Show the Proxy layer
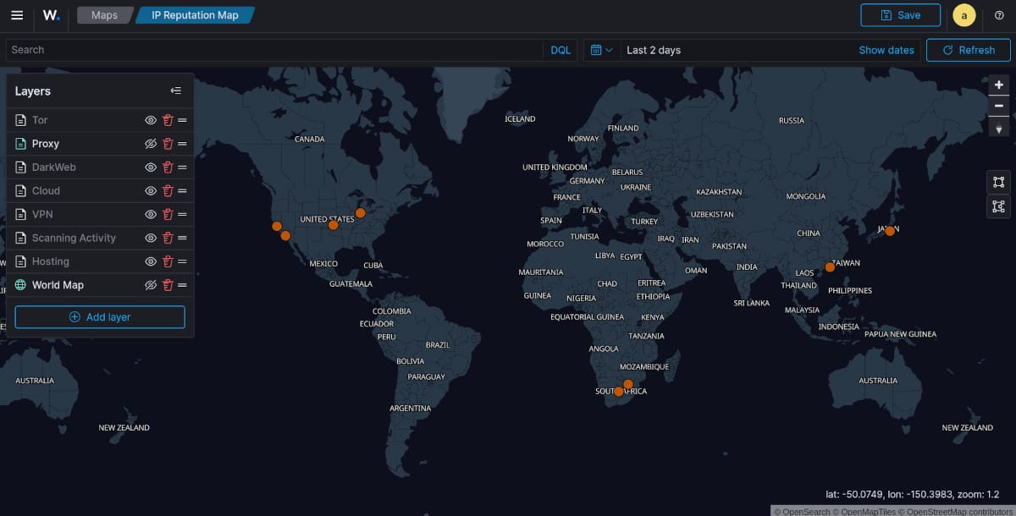This screenshot has height=516, width=1016. click(x=151, y=144)
